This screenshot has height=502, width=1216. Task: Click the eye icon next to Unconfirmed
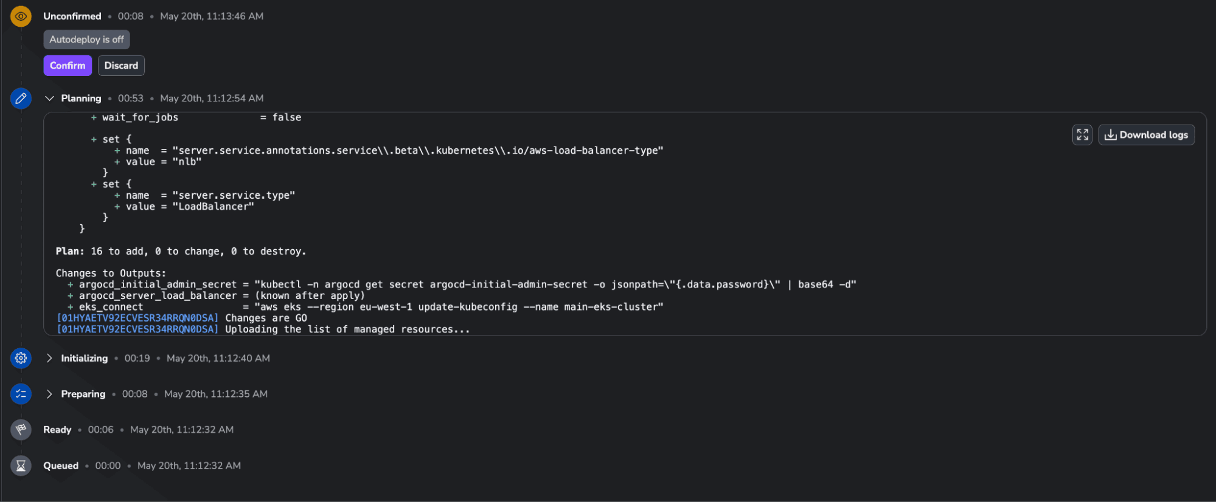click(x=21, y=16)
